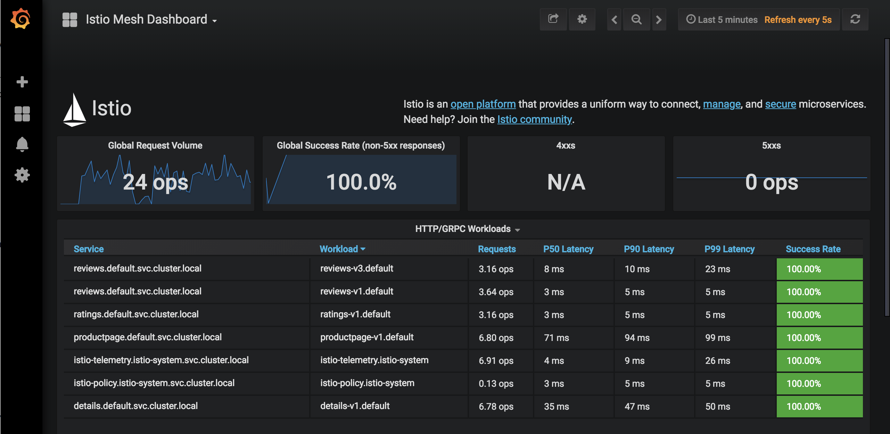Open the Dashboards sidebar icon
The height and width of the screenshot is (434, 890).
[x=22, y=114]
